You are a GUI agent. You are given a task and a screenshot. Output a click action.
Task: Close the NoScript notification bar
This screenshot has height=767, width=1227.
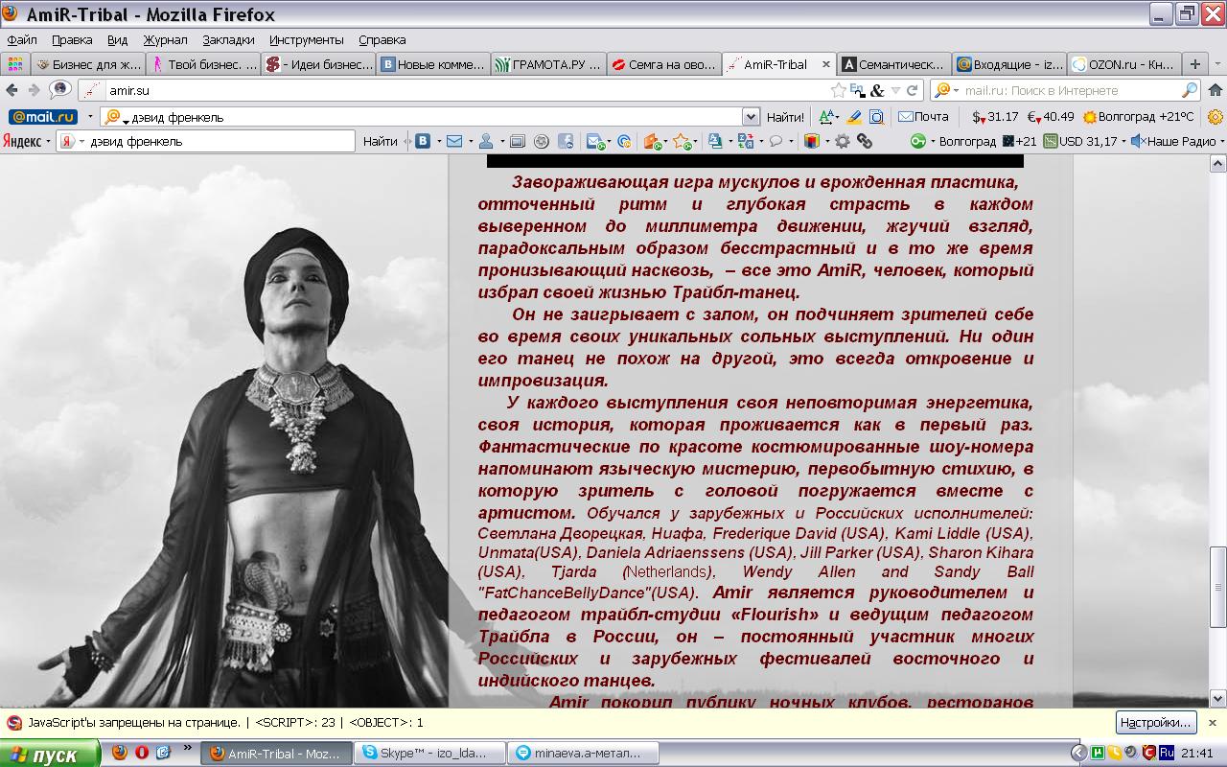(x=1212, y=722)
